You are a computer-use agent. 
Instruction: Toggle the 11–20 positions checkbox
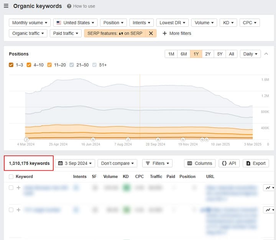(49, 65)
